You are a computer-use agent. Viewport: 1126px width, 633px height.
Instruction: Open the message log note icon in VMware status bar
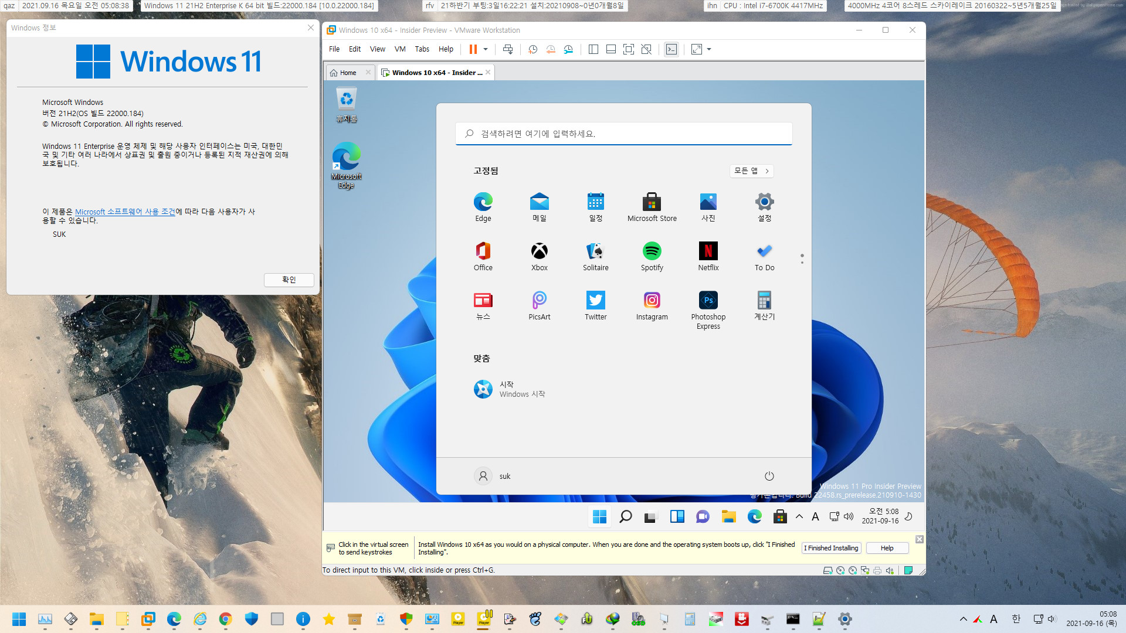click(x=908, y=570)
